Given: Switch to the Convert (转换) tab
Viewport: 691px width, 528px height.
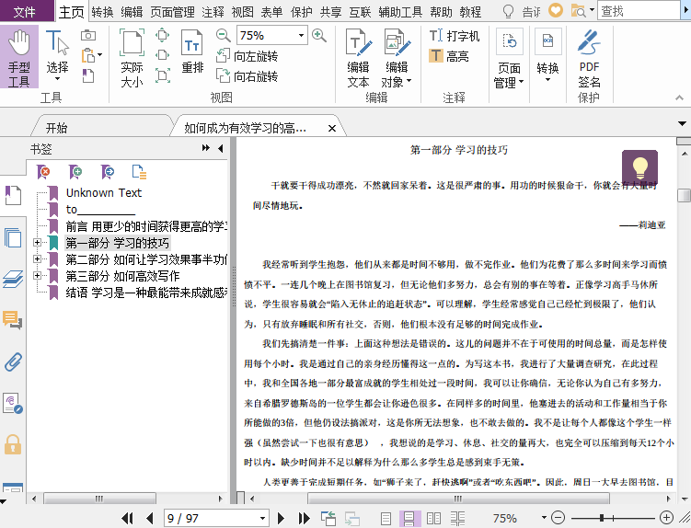Looking at the screenshot, I should [102, 12].
